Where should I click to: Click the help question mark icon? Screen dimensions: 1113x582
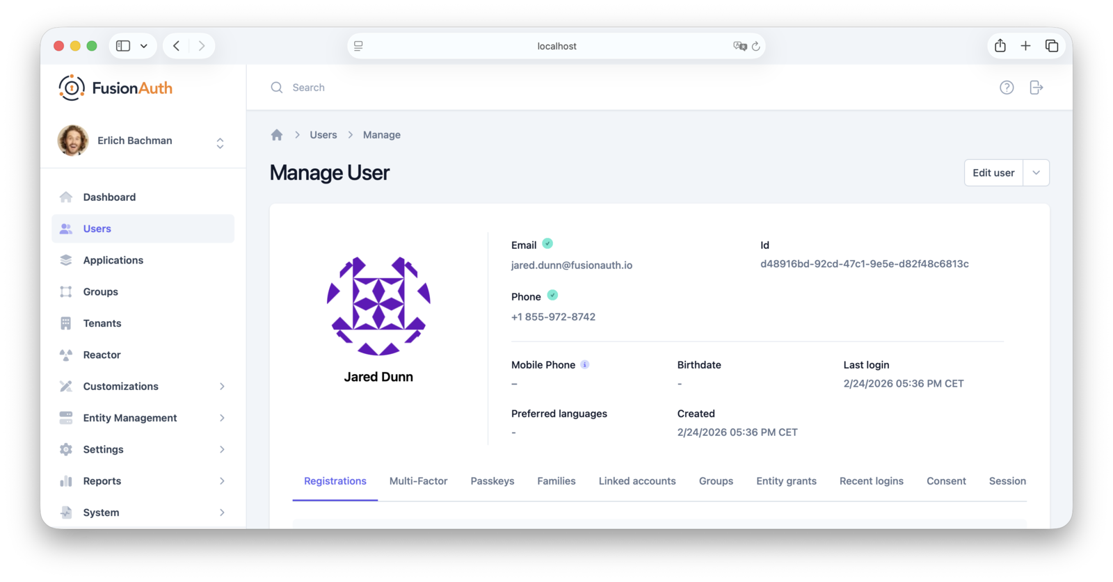pyautogui.click(x=1007, y=88)
